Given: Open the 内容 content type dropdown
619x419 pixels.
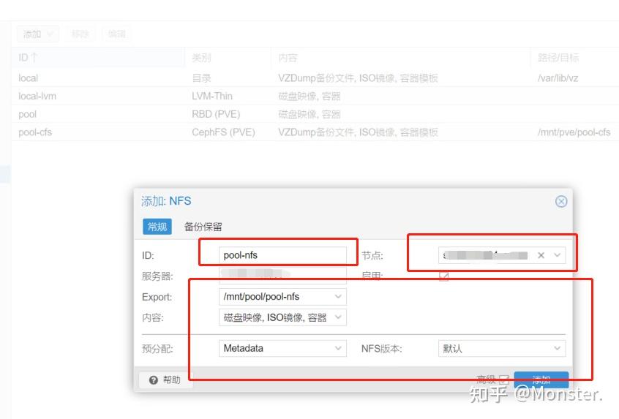Looking at the screenshot, I should pos(338,317).
